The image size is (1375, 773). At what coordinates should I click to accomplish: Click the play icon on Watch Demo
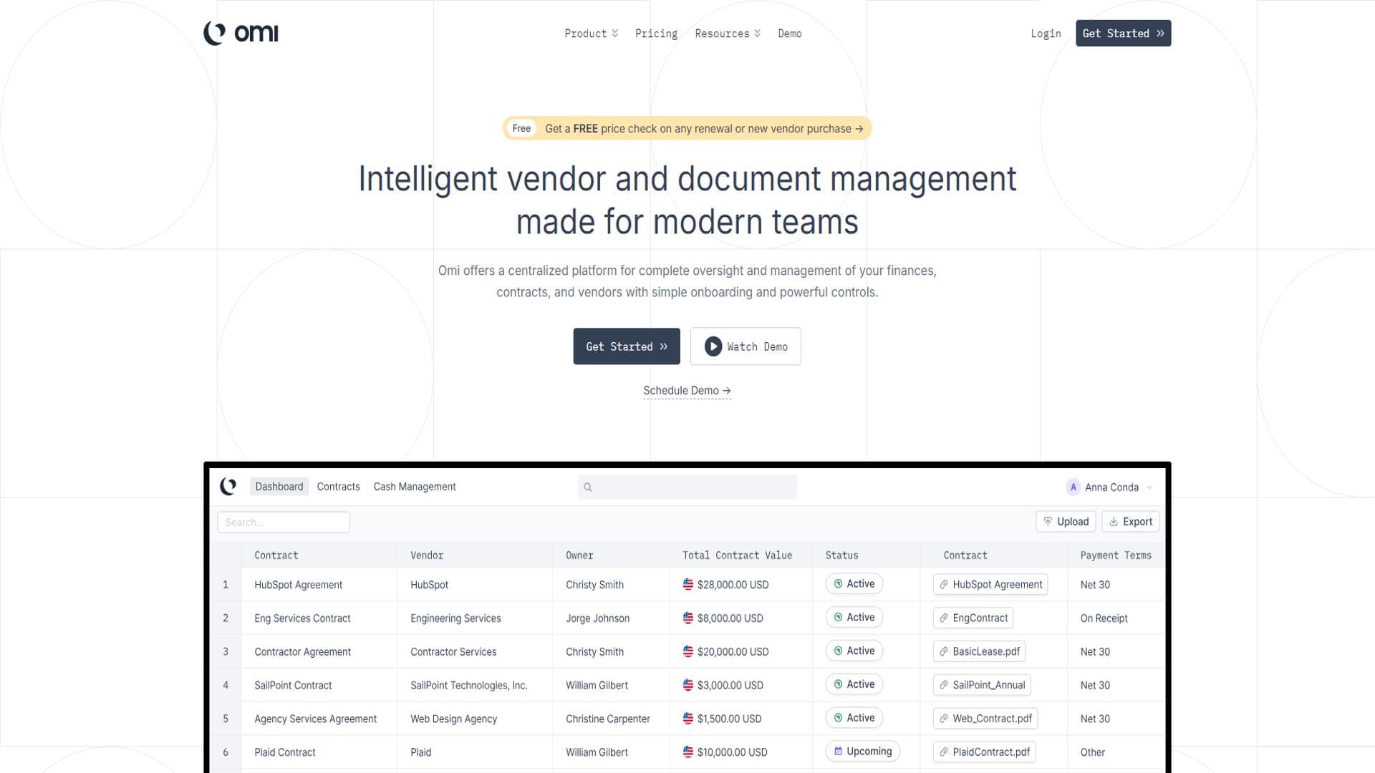(713, 346)
